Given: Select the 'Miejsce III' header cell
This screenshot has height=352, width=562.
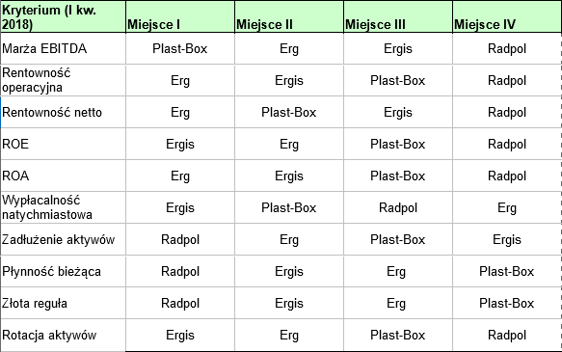Looking at the screenshot, I should pyautogui.click(x=398, y=16).
